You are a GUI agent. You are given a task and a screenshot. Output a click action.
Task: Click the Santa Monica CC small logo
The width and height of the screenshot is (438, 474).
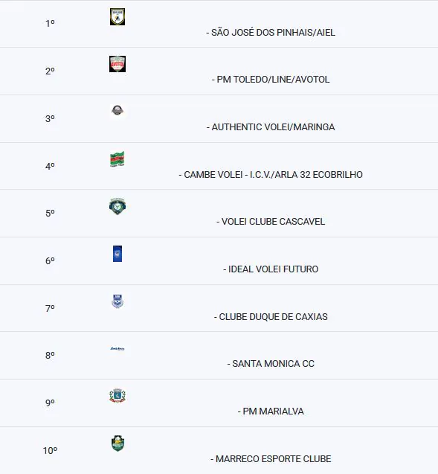(x=117, y=348)
